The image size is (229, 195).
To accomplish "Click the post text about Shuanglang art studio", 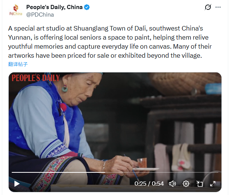I will click(x=110, y=42).
